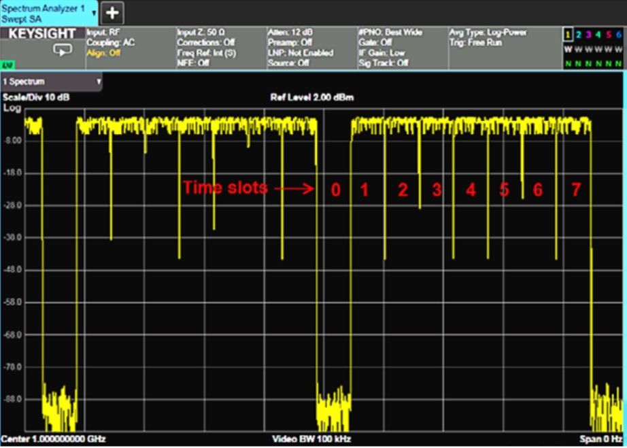Click the green LXI status indicator
This screenshot has height=448, width=627.
pyautogui.click(x=8, y=65)
